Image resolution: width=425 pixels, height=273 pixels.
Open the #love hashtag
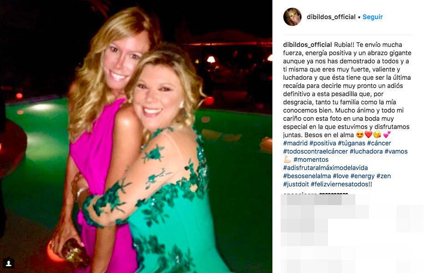341,176
